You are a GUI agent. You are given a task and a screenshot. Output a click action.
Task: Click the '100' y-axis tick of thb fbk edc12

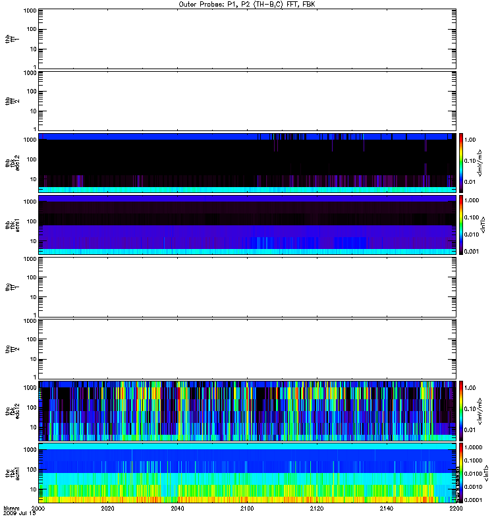(x=32, y=159)
